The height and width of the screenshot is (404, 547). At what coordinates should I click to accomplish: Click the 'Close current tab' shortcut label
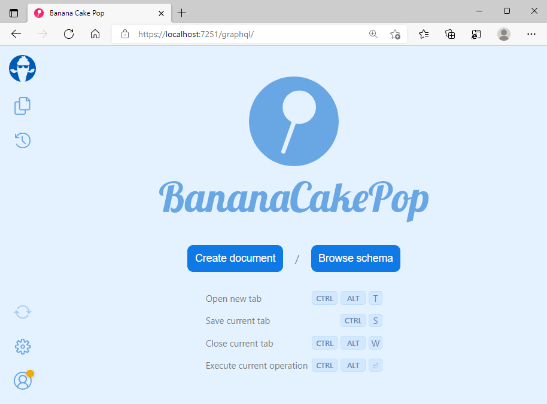[x=239, y=344]
